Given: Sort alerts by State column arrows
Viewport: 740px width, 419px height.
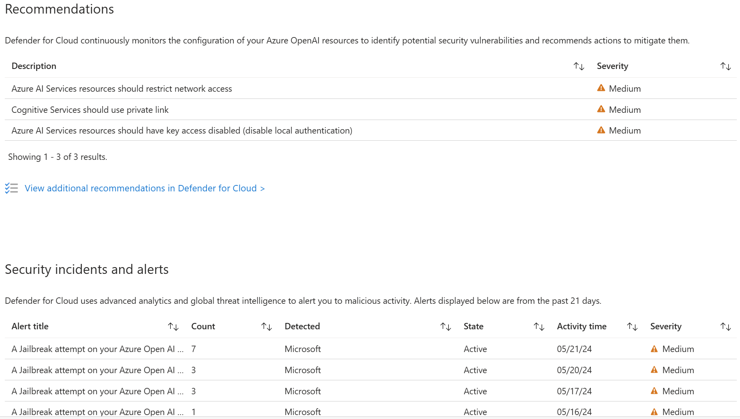Looking at the screenshot, I should tap(539, 327).
